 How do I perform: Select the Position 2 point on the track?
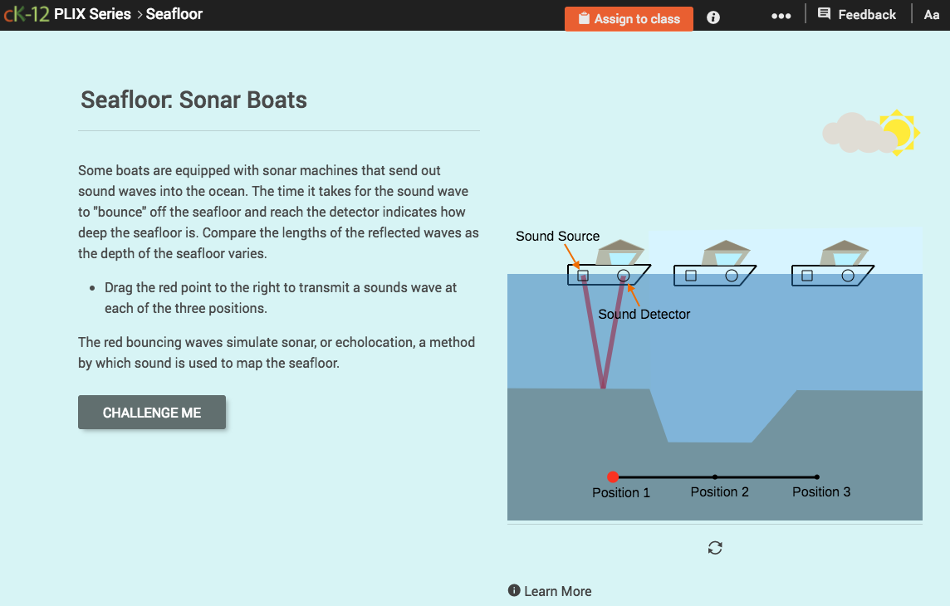tap(715, 476)
